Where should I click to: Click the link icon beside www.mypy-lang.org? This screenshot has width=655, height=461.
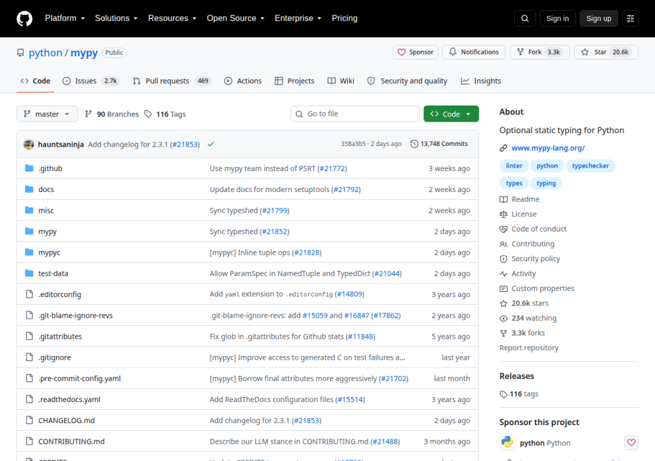[x=503, y=148]
